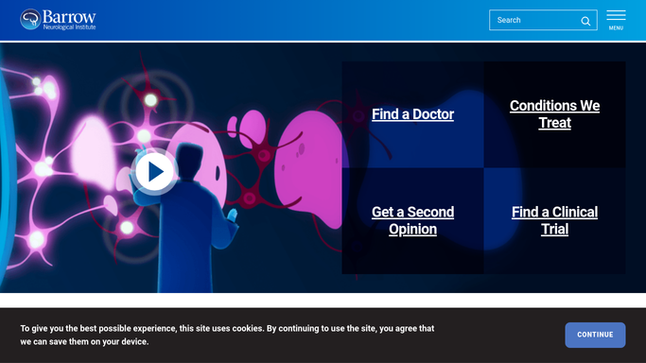Screen dimensions: 646x363
Task: Click the MENU label under the hamburger
Action: 616,28
